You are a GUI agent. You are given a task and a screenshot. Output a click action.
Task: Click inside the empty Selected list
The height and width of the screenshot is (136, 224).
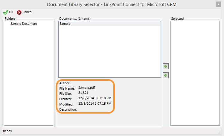195,72
